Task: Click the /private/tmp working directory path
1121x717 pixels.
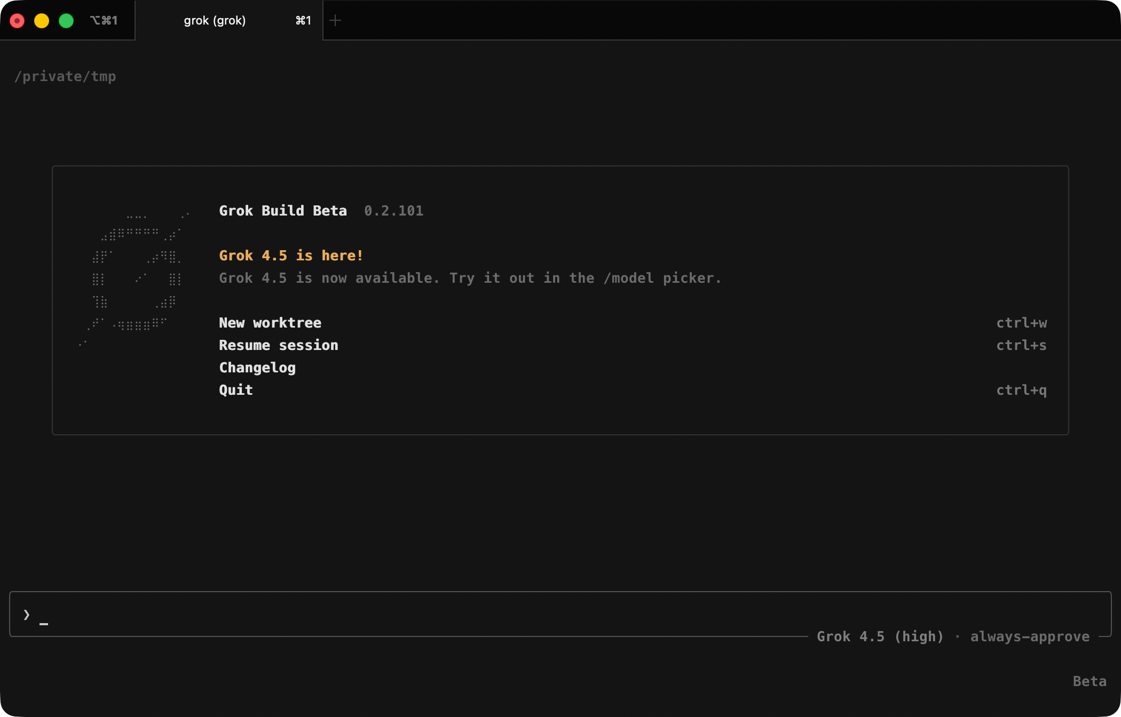Action: click(x=65, y=76)
